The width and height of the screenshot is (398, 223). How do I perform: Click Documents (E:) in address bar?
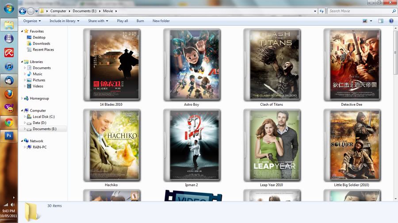coord(84,11)
